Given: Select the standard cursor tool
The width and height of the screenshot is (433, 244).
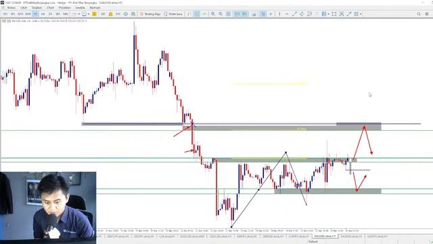Looking at the screenshot, I should point(263,14).
